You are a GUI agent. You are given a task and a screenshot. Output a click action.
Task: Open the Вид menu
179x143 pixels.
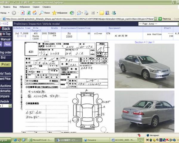[x=15, y=7]
